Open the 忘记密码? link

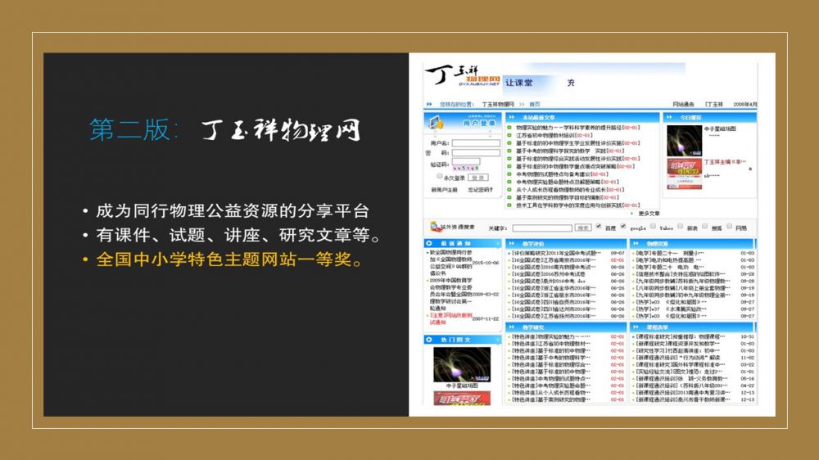point(479,190)
